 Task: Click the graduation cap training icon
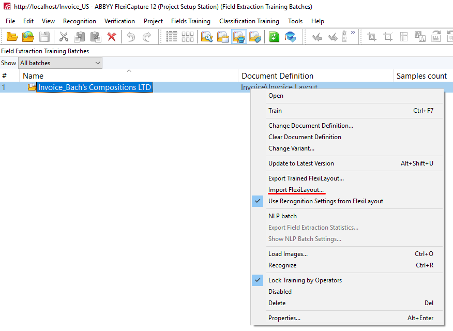pos(290,37)
